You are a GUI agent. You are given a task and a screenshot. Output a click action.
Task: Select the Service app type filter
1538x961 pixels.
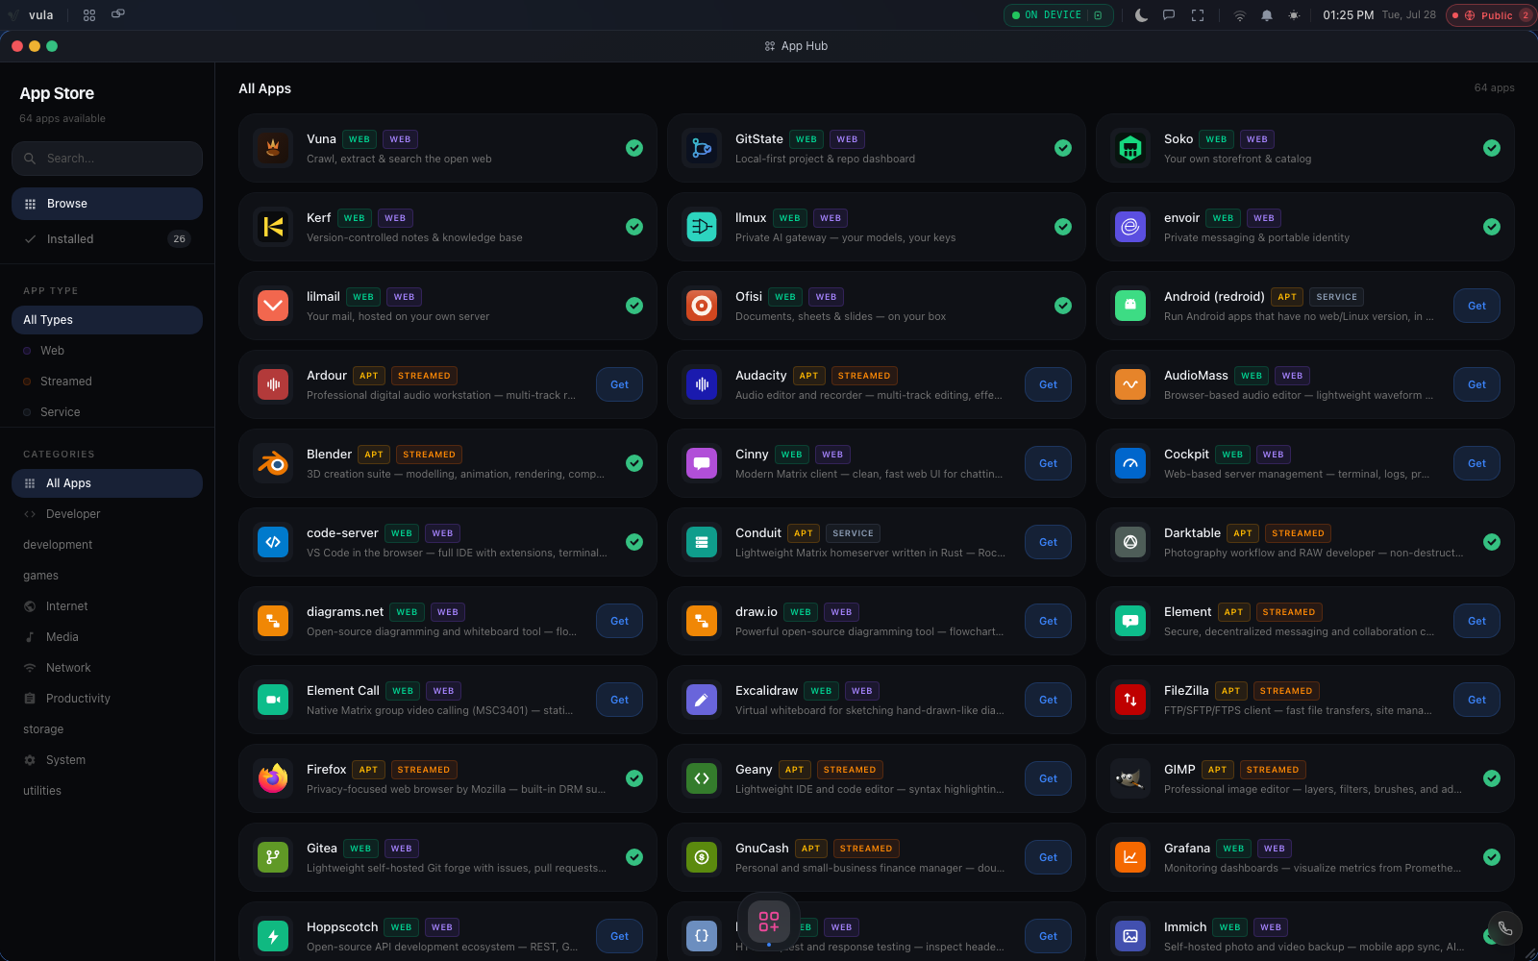107,412
